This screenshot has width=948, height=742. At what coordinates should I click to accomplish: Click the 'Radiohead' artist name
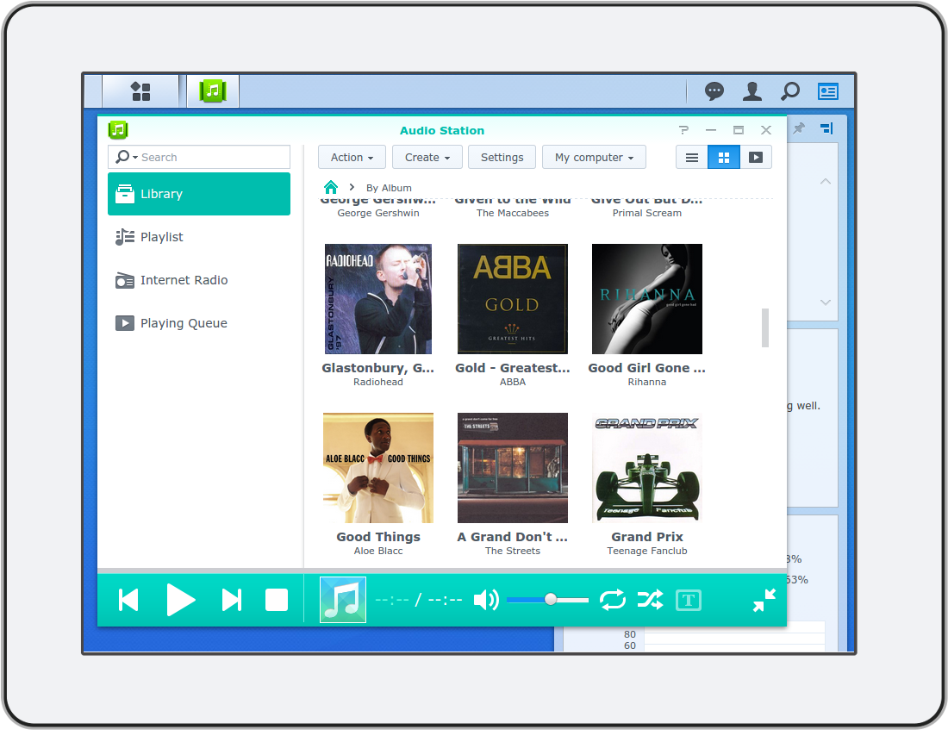377,382
